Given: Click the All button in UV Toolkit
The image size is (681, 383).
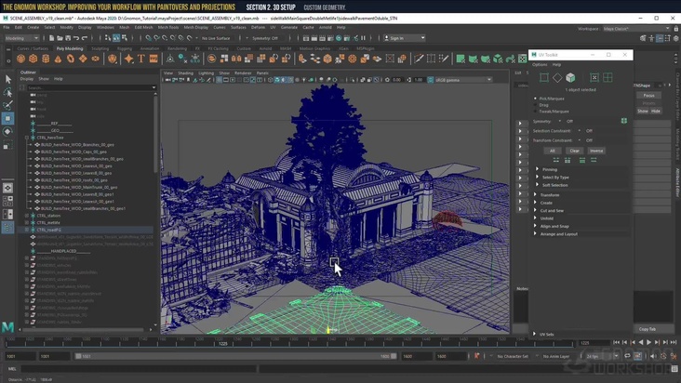Looking at the screenshot, I should 552,151.
